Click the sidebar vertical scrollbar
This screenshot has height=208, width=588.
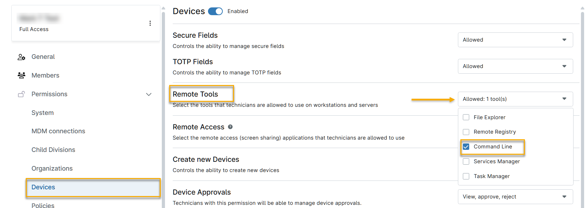(163, 109)
